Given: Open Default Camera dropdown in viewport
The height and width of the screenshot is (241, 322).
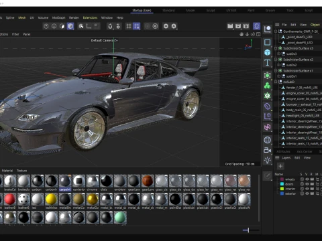Looking at the screenshot, I should point(104,40).
